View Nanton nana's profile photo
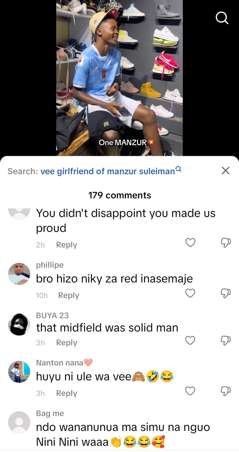The width and height of the screenshot is (239, 452). click(x=19, y=372)
